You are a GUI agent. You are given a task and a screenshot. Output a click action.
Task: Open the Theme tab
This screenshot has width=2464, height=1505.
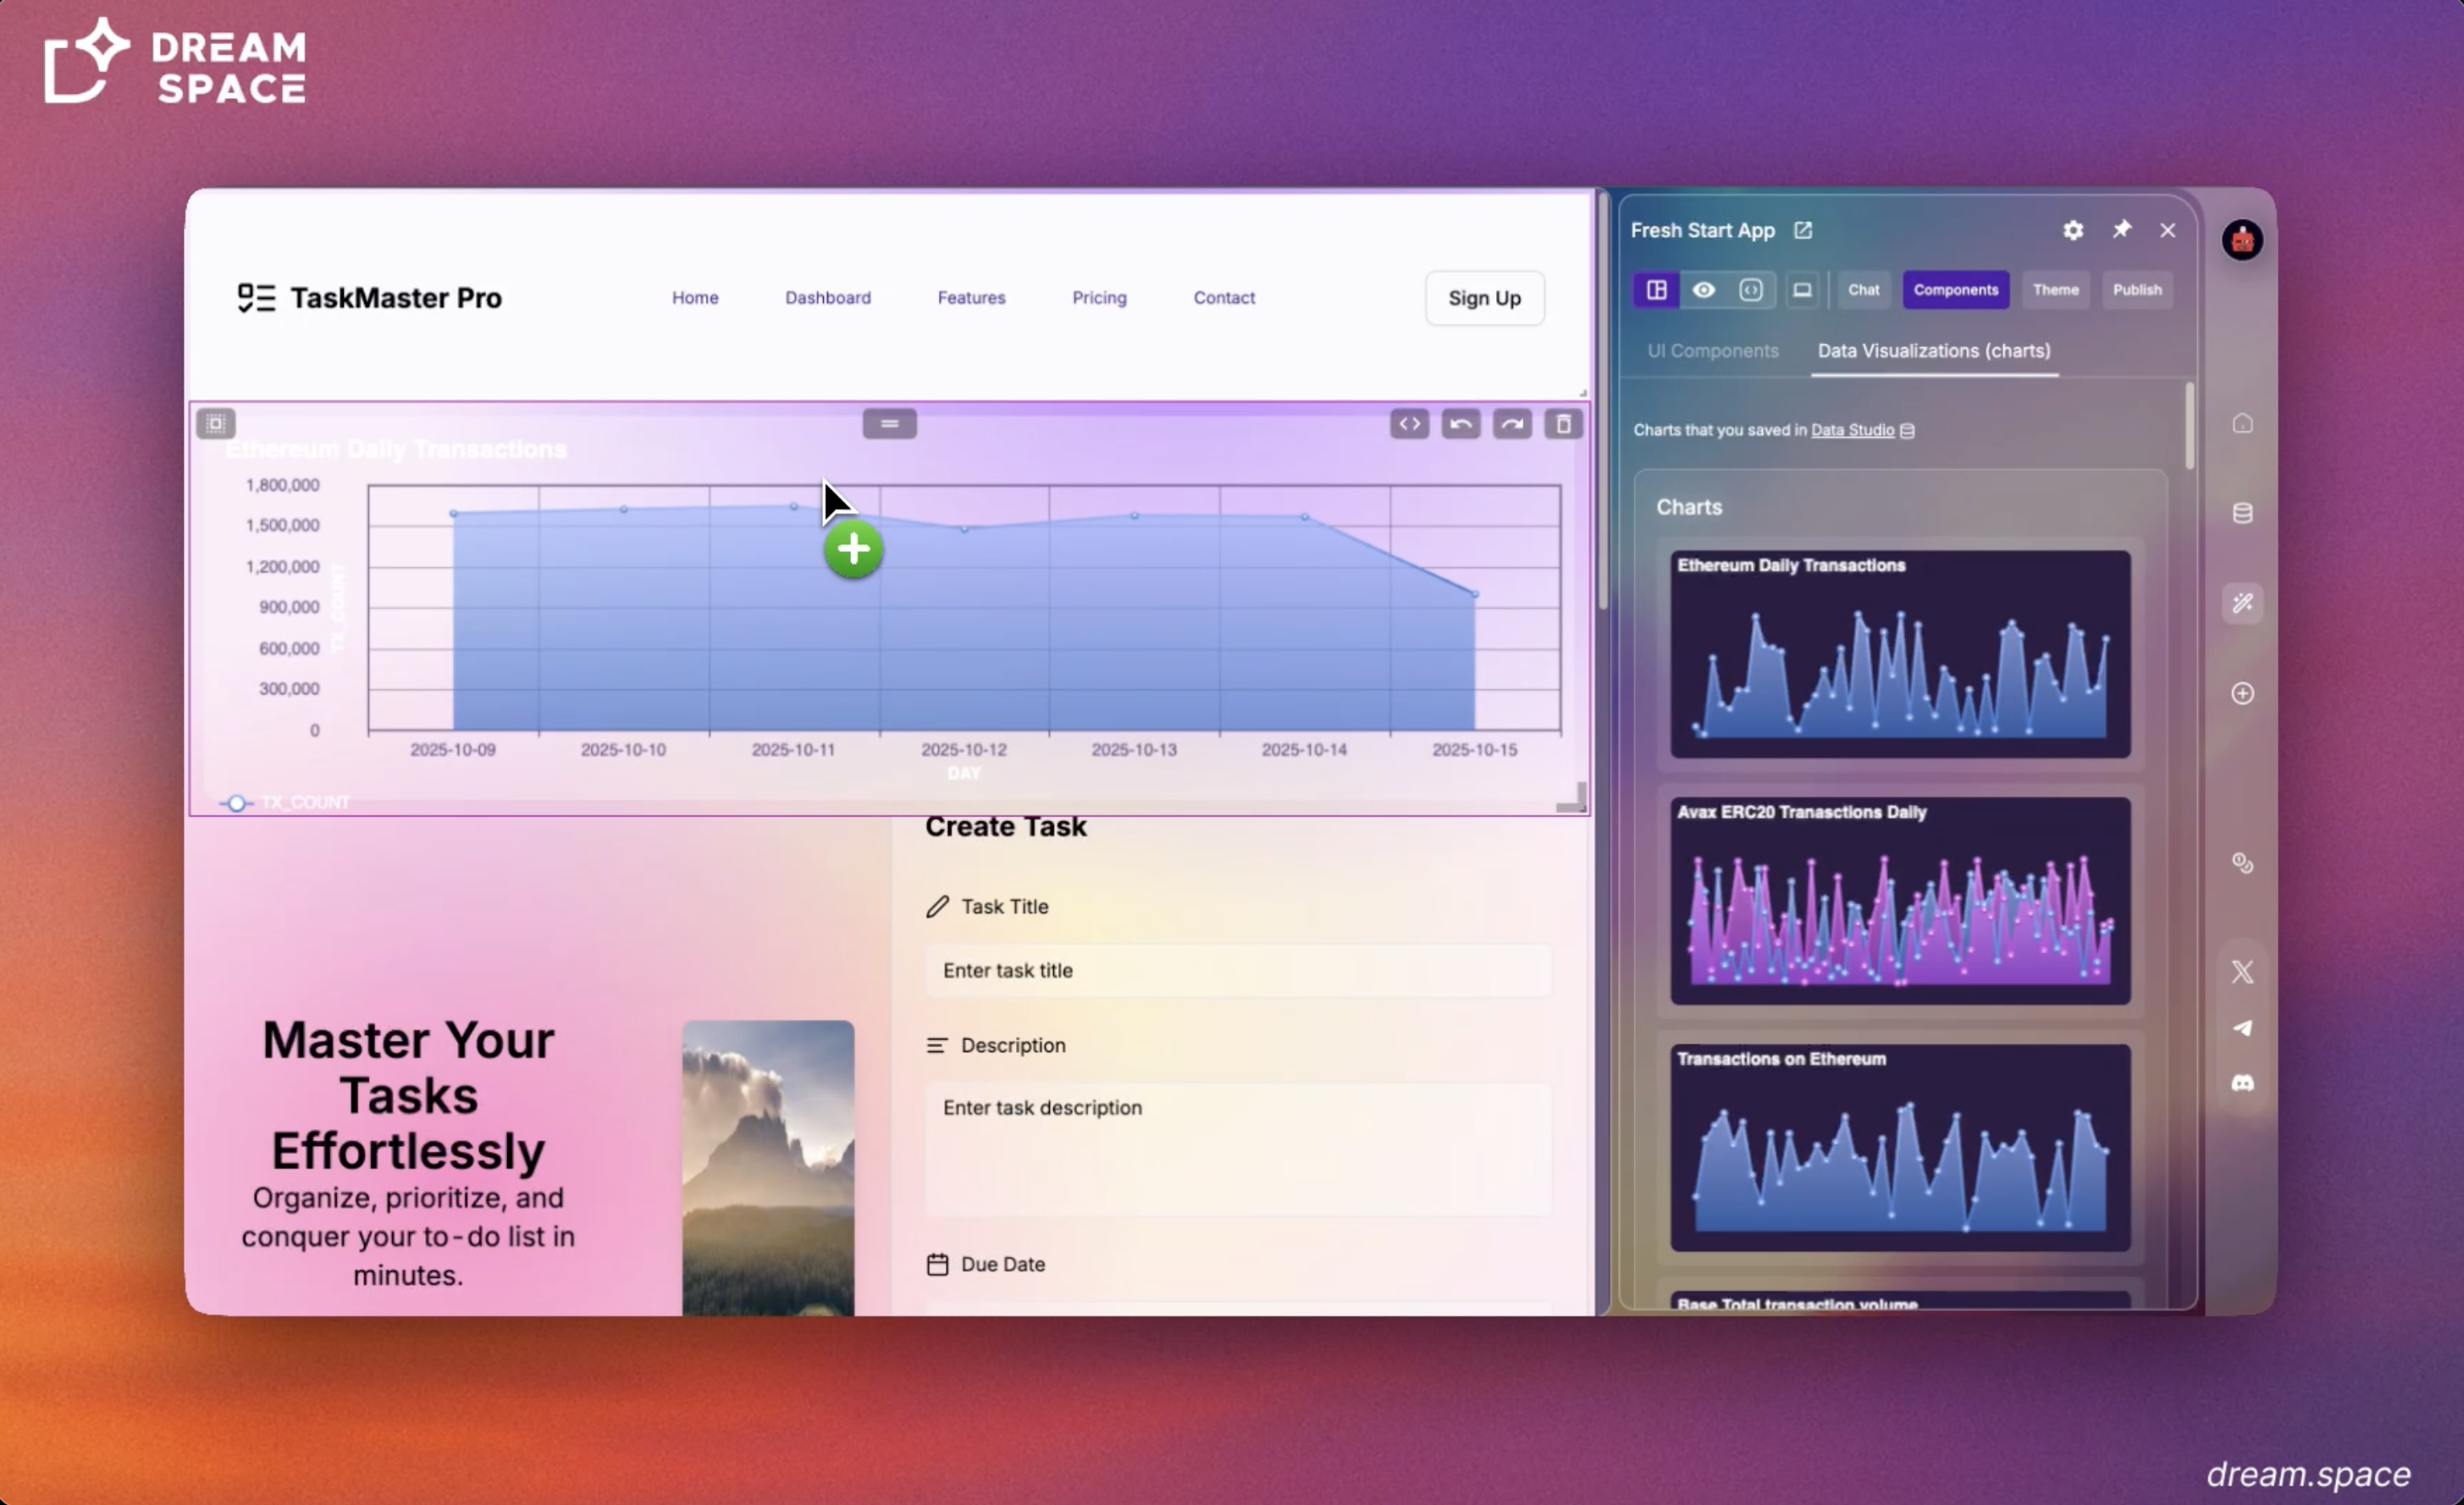pos(2055,290)
